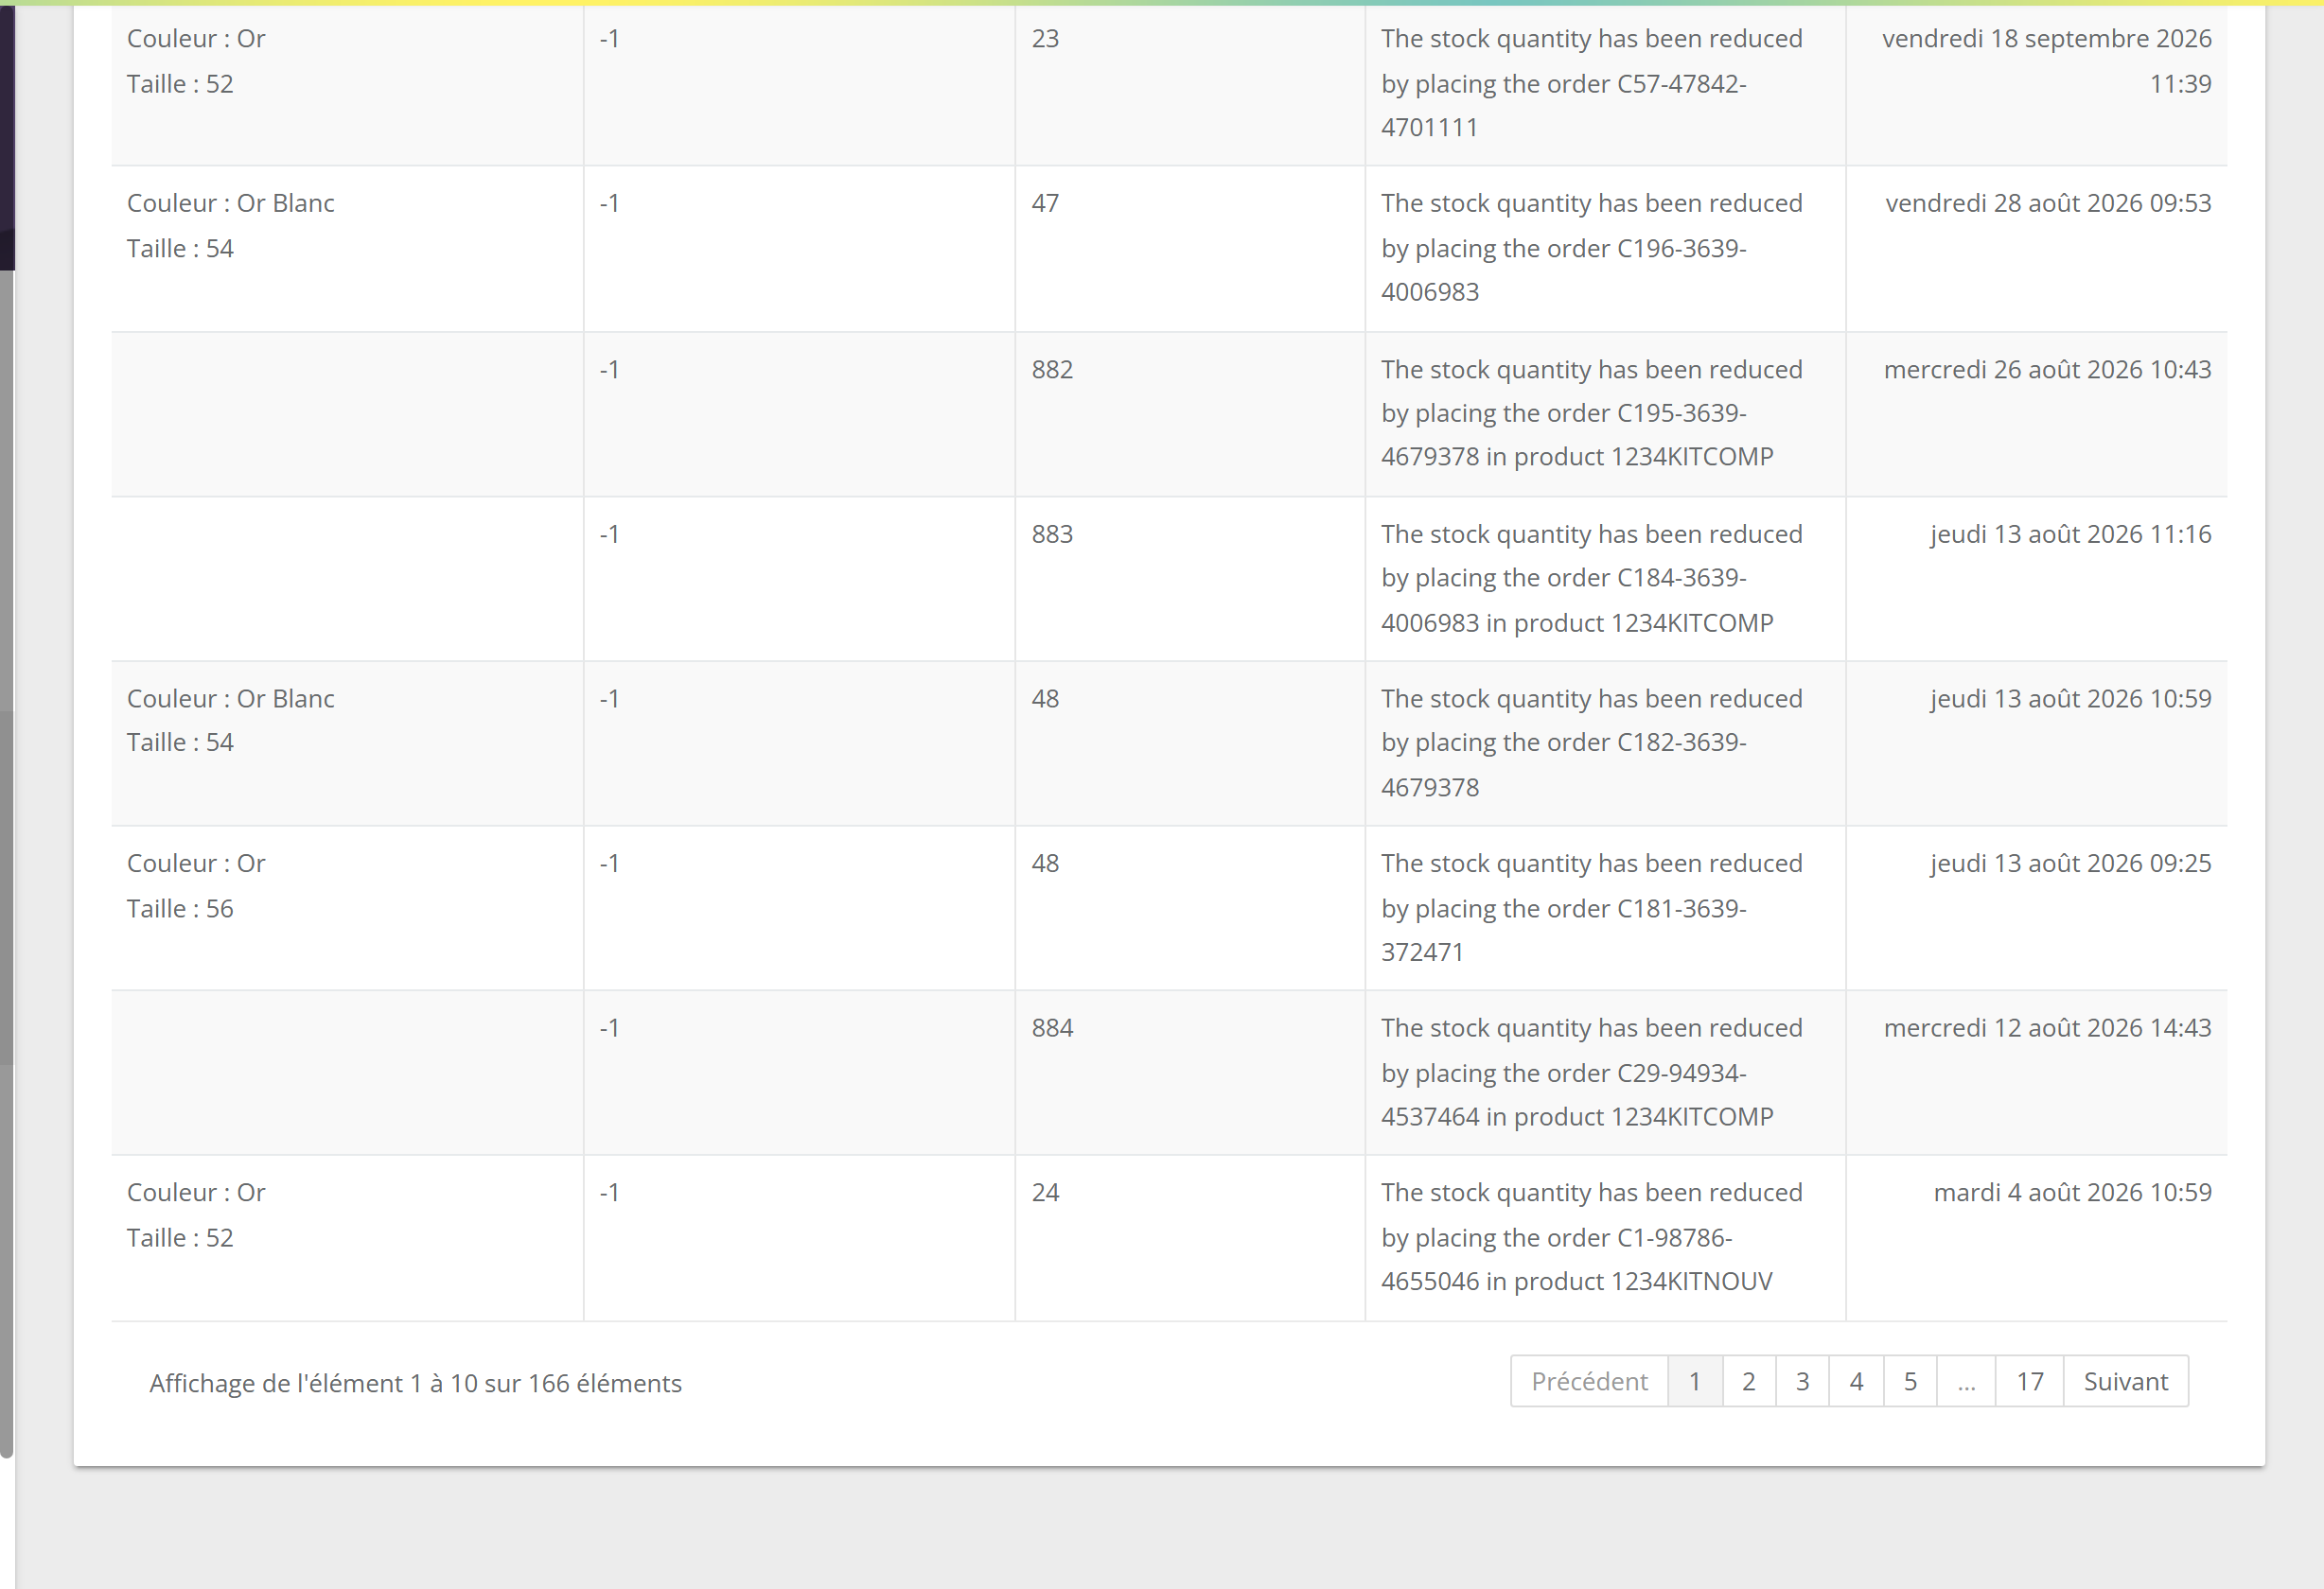Select page 1 in pagination
The width and height of the screenshot is (2324, 1589).
(1695, 1381)
